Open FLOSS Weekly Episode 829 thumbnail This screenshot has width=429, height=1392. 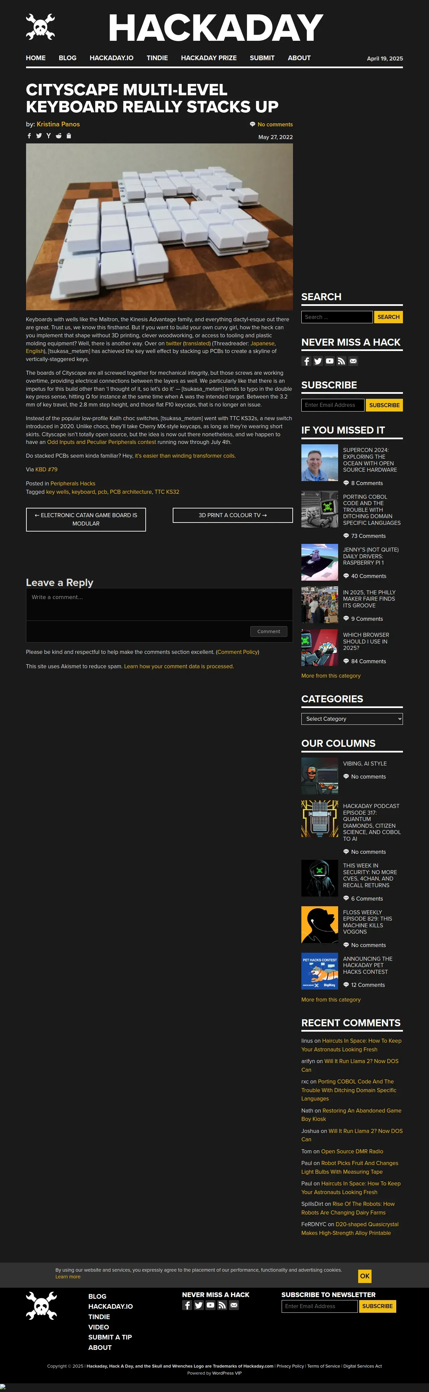319,925
